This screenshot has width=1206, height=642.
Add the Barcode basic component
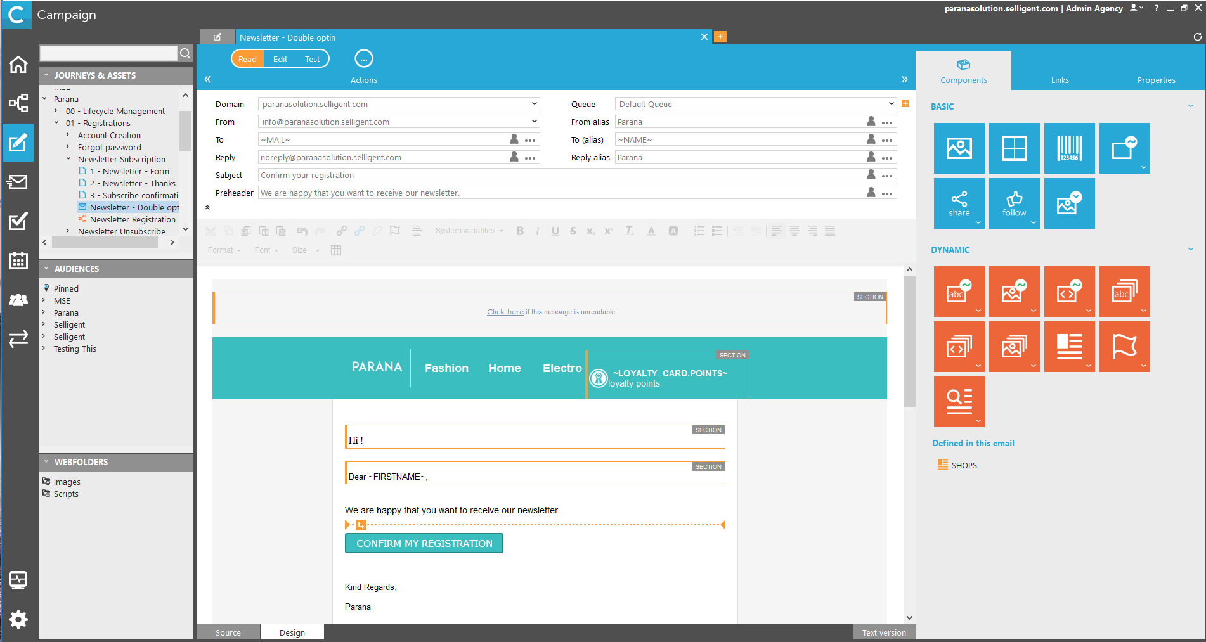click(x=1069, y=148)
